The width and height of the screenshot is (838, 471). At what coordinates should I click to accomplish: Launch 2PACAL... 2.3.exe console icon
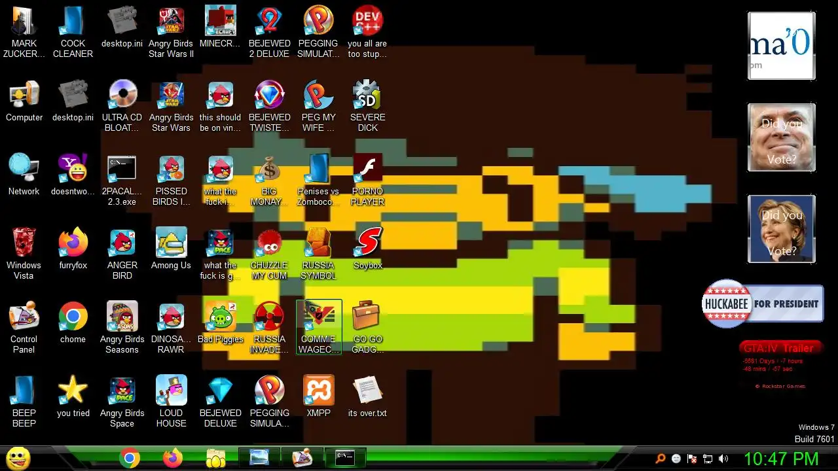click(x=122, y=180)
